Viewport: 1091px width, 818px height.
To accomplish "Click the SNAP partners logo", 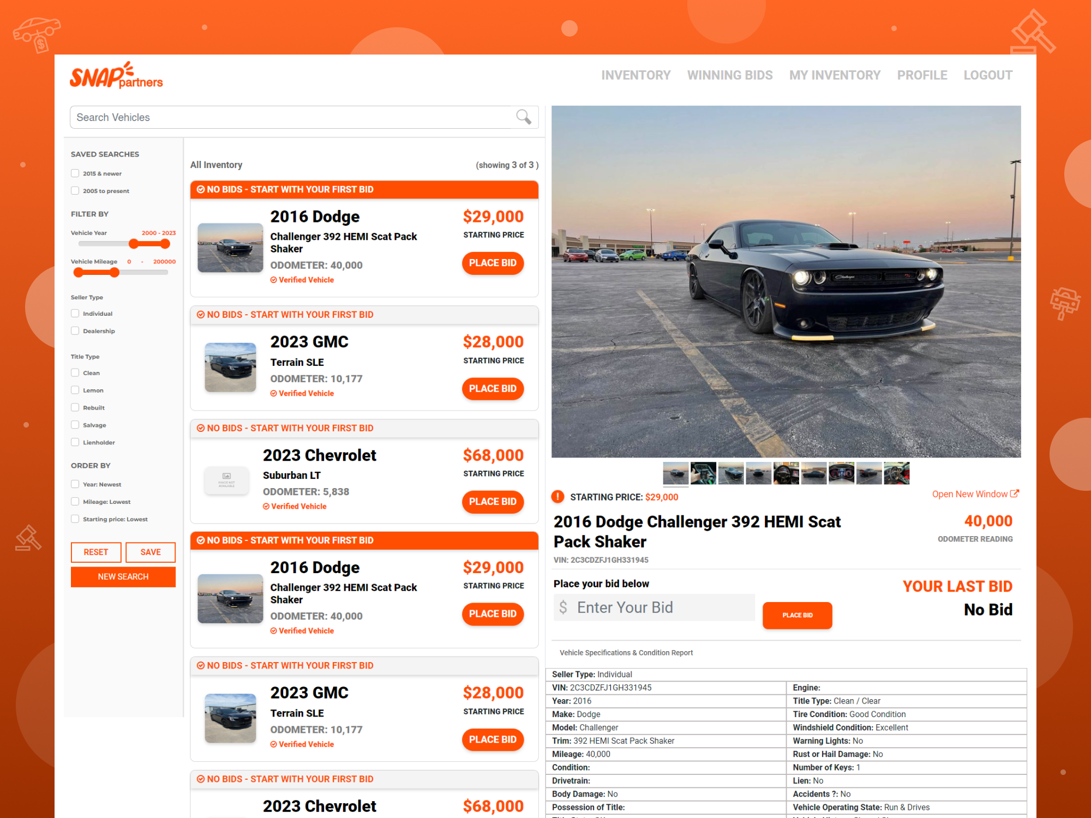I will 116,76.
